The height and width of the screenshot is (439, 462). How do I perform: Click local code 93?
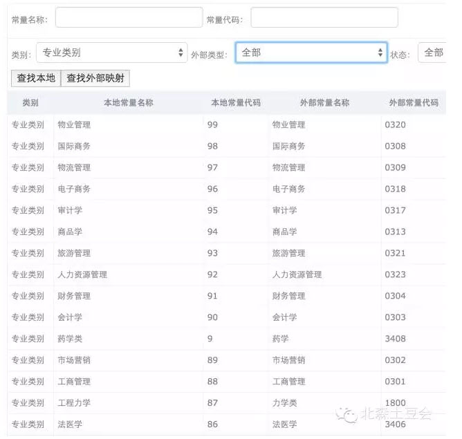(x=212, y=253)
